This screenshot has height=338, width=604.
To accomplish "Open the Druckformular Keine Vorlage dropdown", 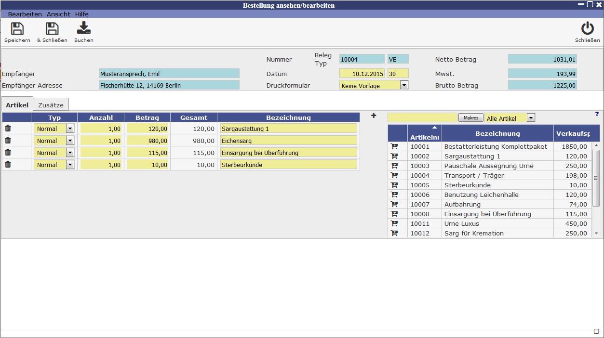I will click(404, 85).
